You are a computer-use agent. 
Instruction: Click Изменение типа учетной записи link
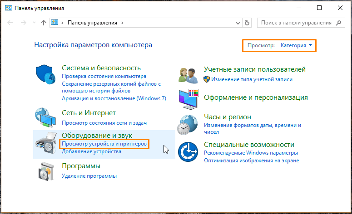pyautogui.click(x=252, y=79)
